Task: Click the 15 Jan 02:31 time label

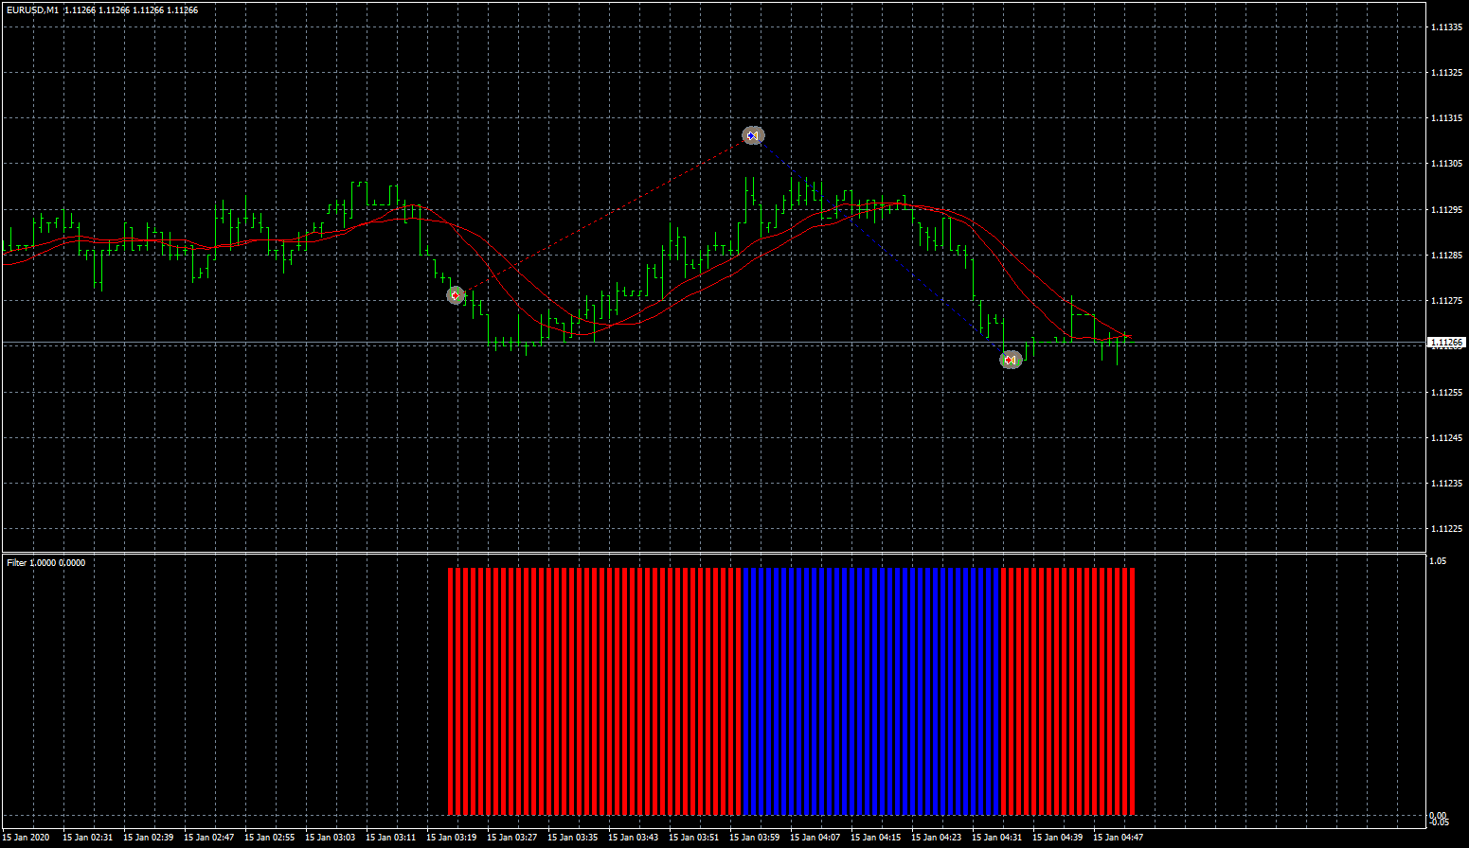Action: [x=87, y=837]
